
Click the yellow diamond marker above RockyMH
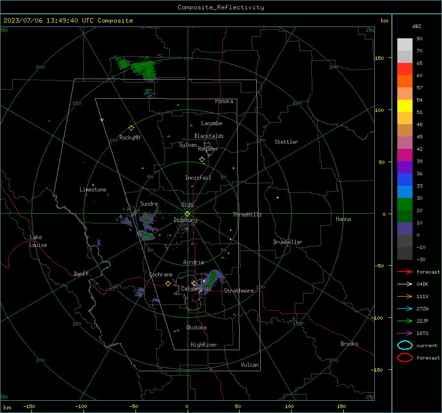click(131, 128)
